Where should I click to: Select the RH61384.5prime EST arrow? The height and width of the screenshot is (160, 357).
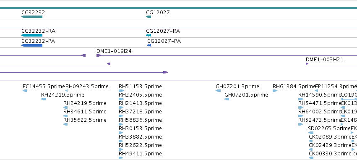[x=275, y=91]
